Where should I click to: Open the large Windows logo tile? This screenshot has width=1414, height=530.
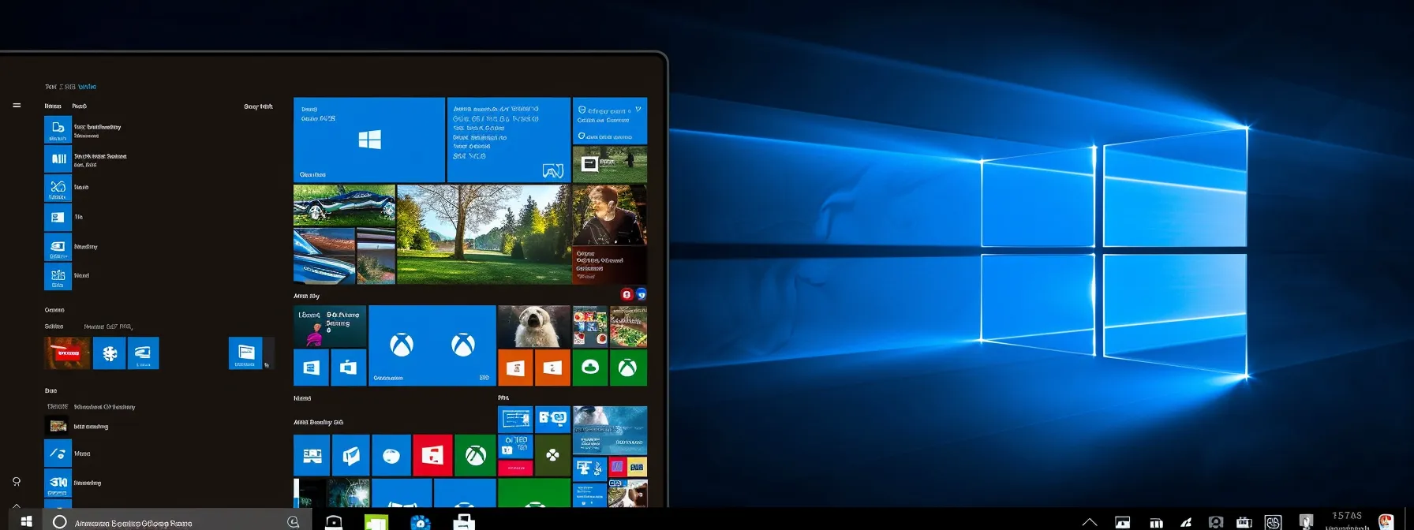click(368, 140)
